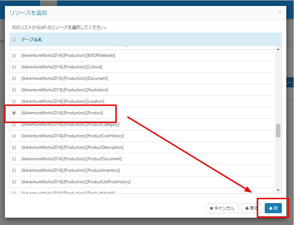Screen dimensions: 294x225
Task: Go back with the 戻る button
Action: pyautogui.click(x=252, y=208)
